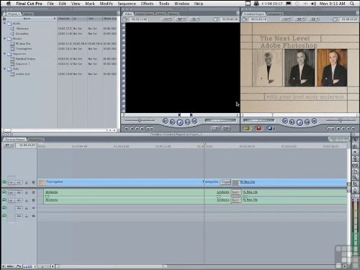
Task: Toggle Auto Select on V1 track
Action: [33, 183]
